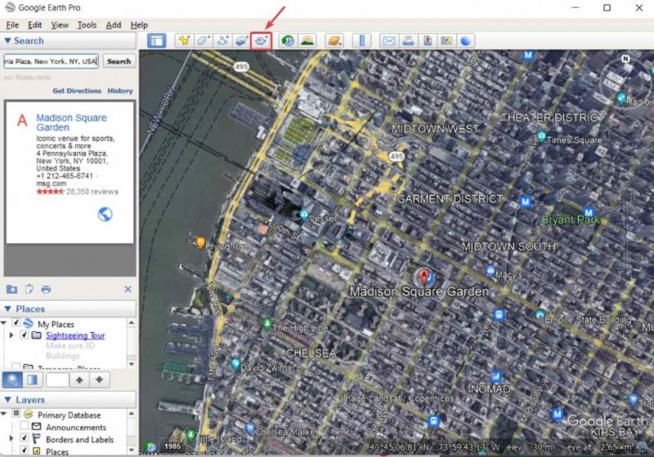Click the red A marker in search result
This screenshot has height=457, width=654.
tap(22, 121)
